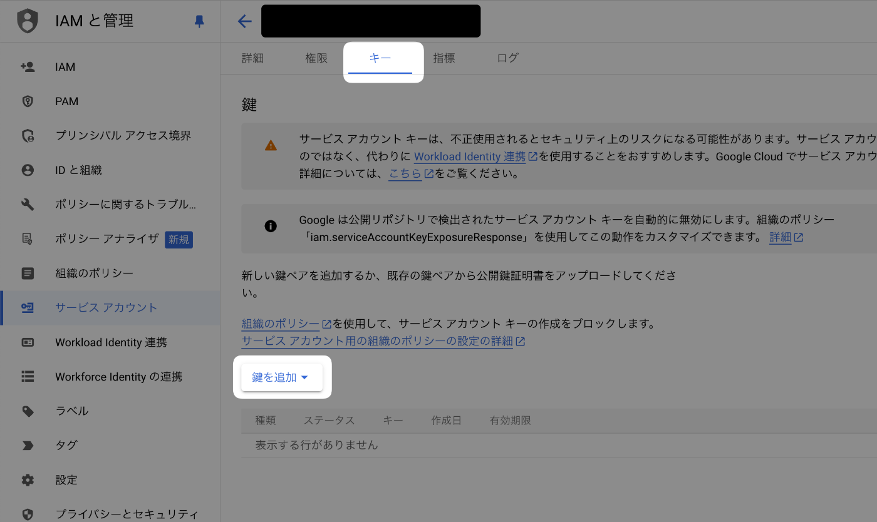Image resolution: width=877 pixels, height=522 pixels.
Task: Click the Workforce Identity list icon
Action: 28,377
